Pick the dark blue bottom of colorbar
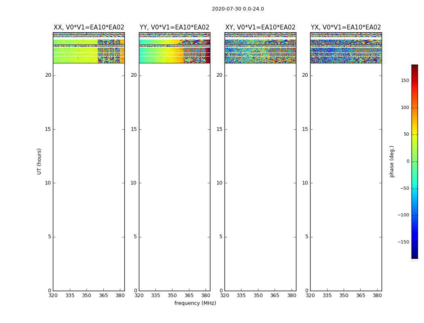 click(x=414, y=255)
